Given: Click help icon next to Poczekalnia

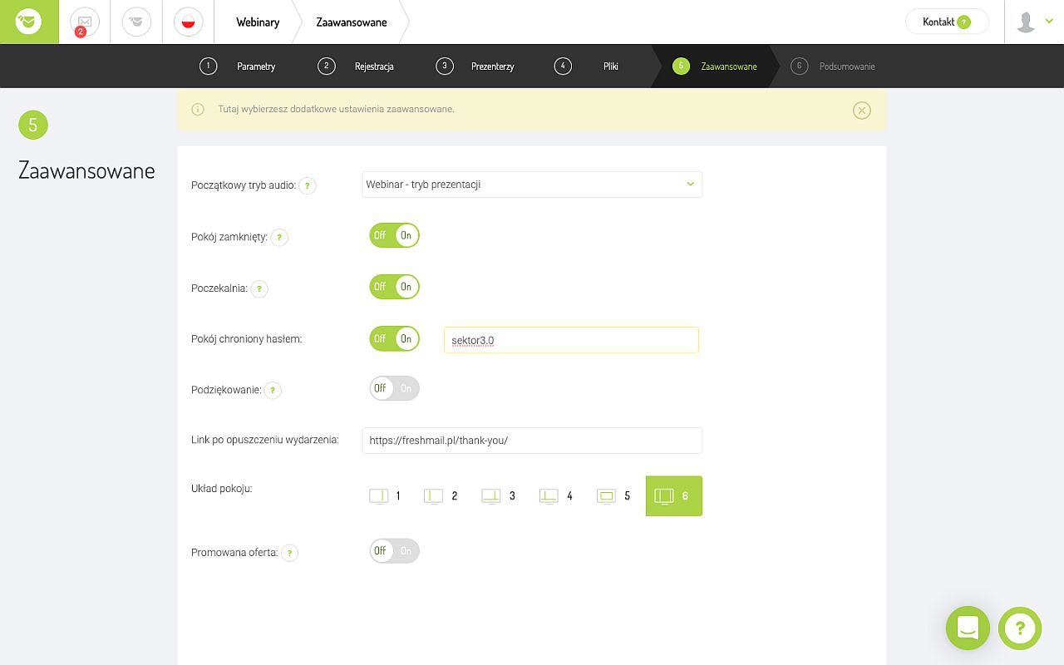Looking at the screenshot, I should coord(259,288).
